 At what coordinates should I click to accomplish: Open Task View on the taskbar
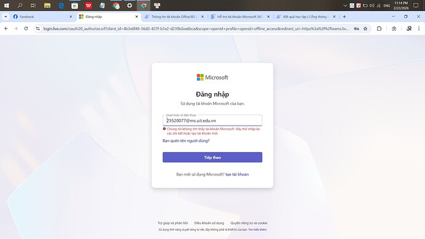click(33, 6)
